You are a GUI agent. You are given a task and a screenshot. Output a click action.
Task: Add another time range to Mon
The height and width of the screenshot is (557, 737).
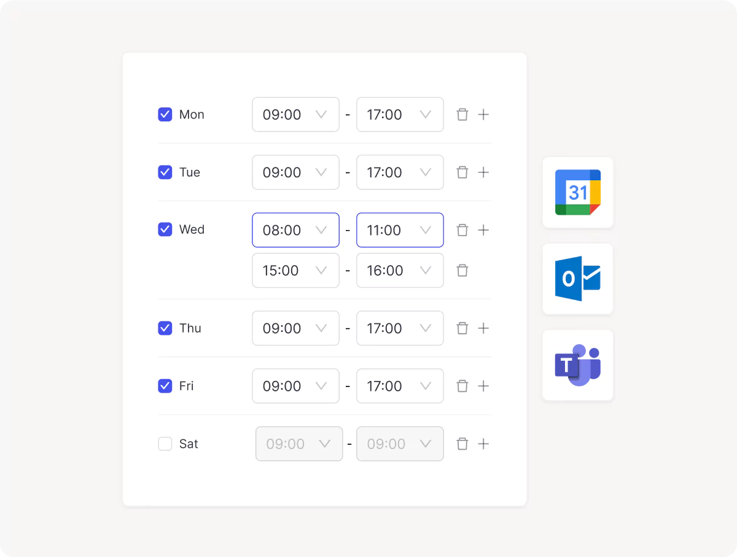pos(483,115)
